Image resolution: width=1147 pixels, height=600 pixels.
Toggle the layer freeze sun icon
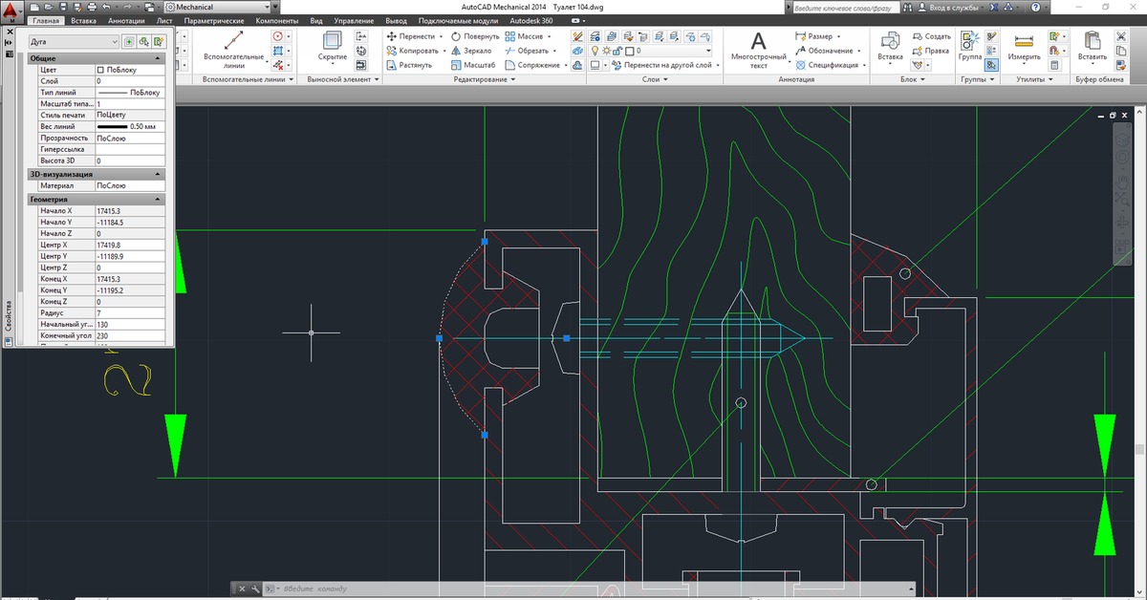point(607,51)
